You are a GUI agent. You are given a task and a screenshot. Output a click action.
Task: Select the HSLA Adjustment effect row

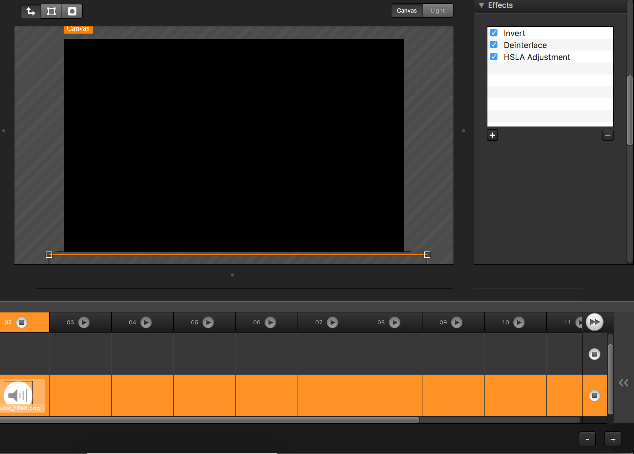coord(550,57)
